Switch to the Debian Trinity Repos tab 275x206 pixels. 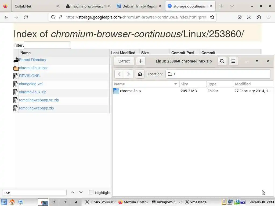pos(139,6)
